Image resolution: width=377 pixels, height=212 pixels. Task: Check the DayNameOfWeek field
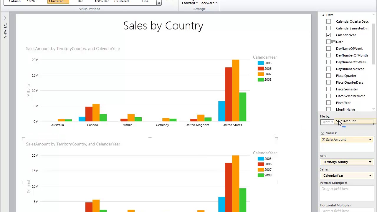click(328, 49)
